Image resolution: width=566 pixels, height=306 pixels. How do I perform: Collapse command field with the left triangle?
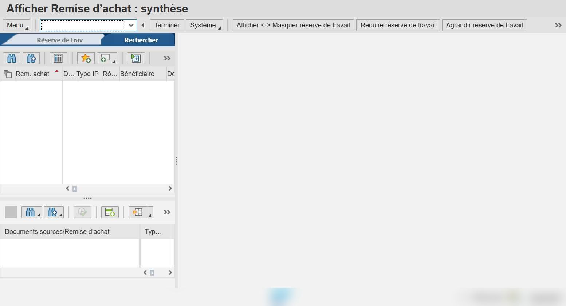(143, 25)
